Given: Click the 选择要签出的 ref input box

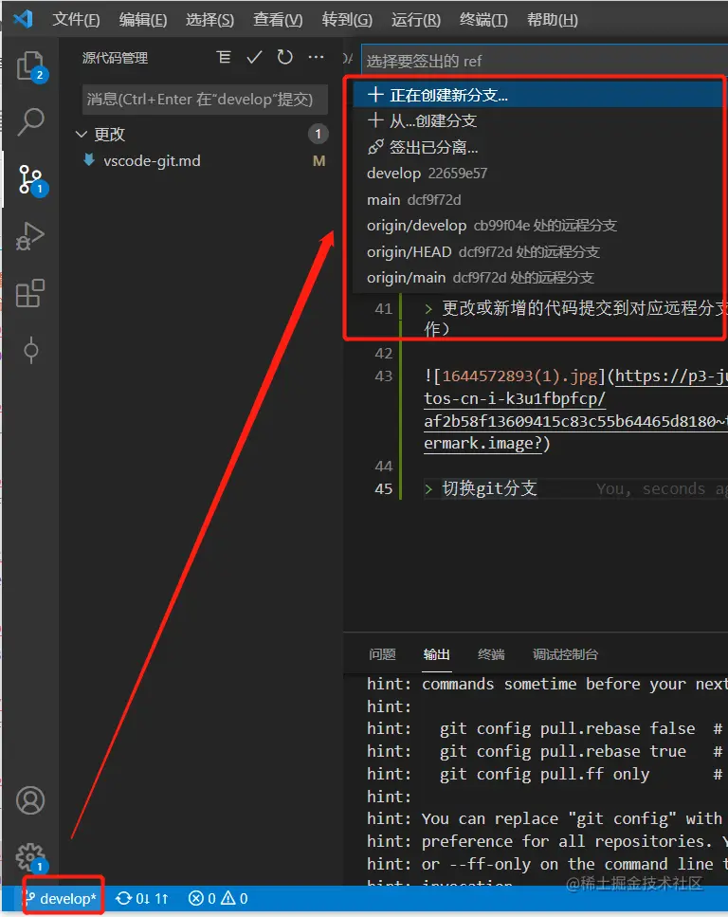Looking at the screenshot, I should click(544, 61).
